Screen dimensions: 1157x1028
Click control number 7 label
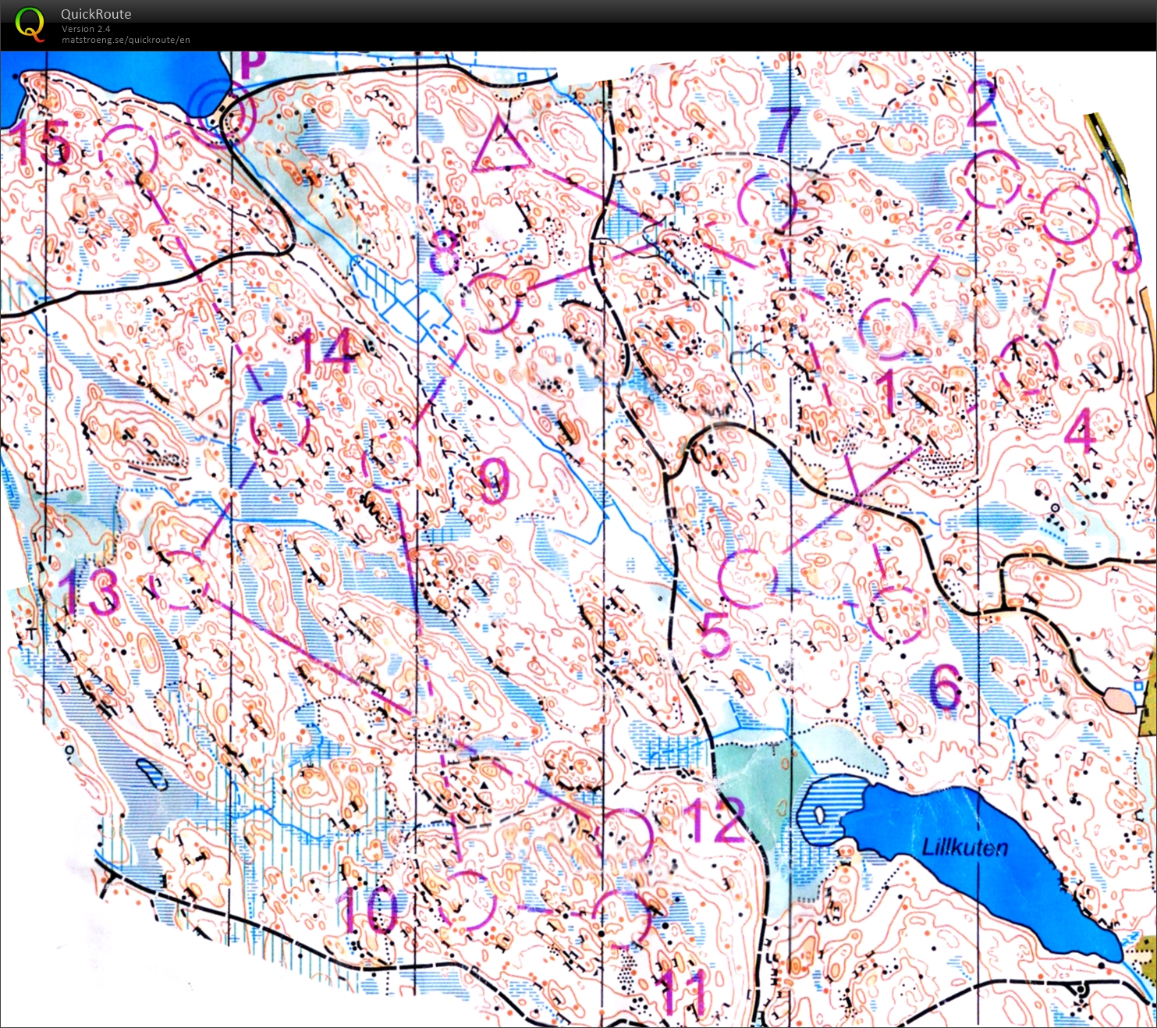point(785,130)
